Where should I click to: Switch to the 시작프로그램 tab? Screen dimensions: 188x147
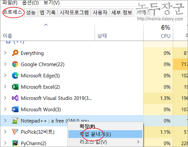click(74, 13)
